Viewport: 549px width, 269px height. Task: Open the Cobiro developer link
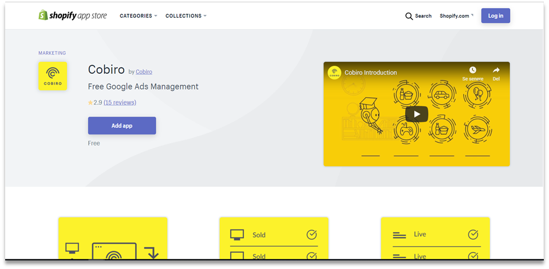point(144,72)
